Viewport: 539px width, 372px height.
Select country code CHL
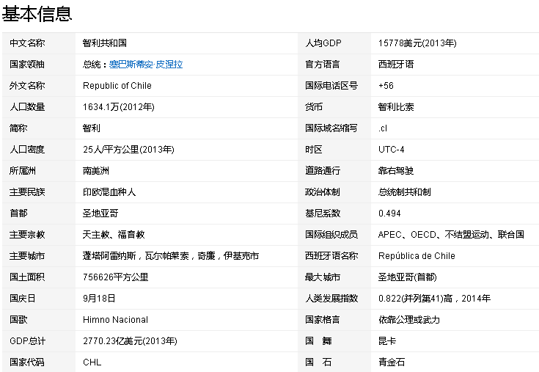tap(92, 362)
